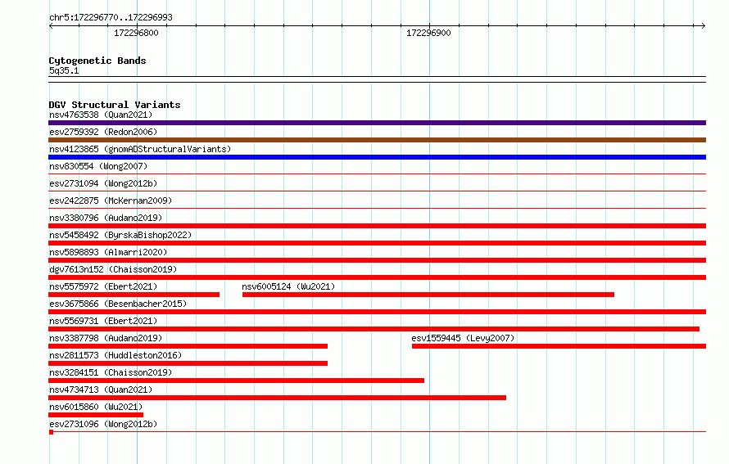Select the short red bar under nsv5575972 (Ebert2021)
Viewport: 729px width, 464px height.
134,295
